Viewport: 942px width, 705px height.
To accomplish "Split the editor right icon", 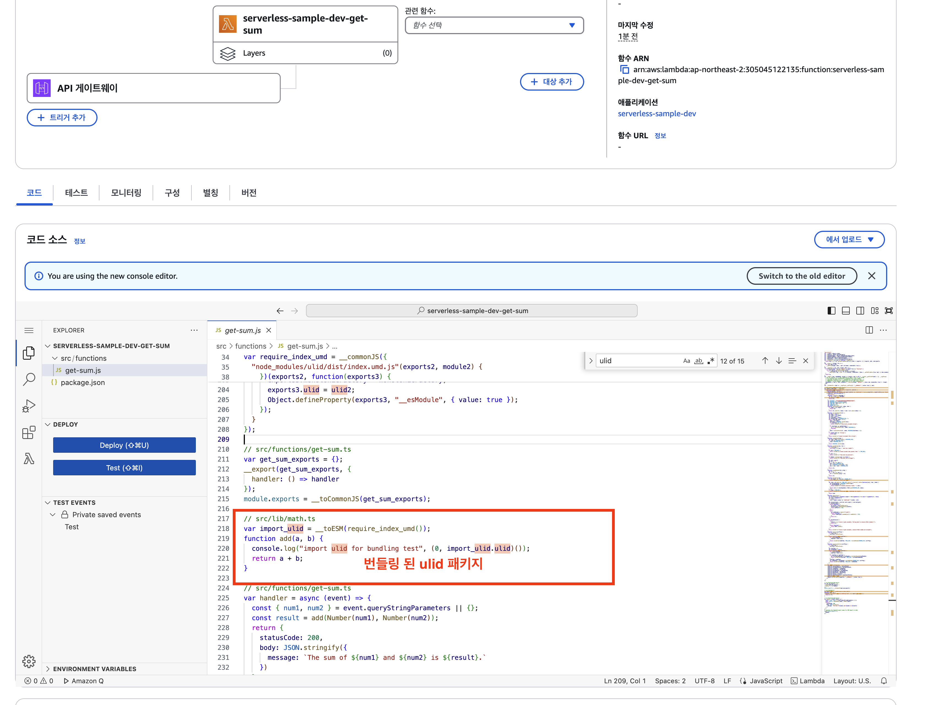I will [x=869, y=330].
